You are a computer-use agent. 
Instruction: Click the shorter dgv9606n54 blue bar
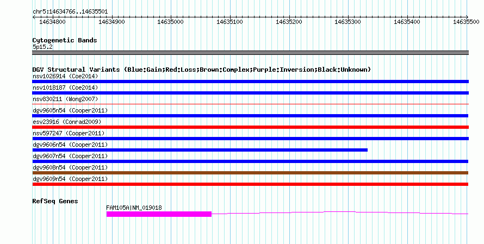coord(200,150)
